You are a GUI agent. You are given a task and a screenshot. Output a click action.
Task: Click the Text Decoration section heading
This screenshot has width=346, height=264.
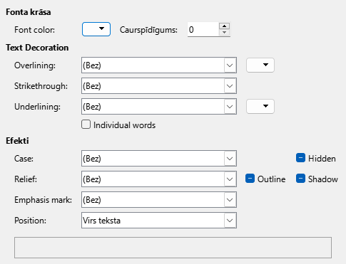[37, 48]
